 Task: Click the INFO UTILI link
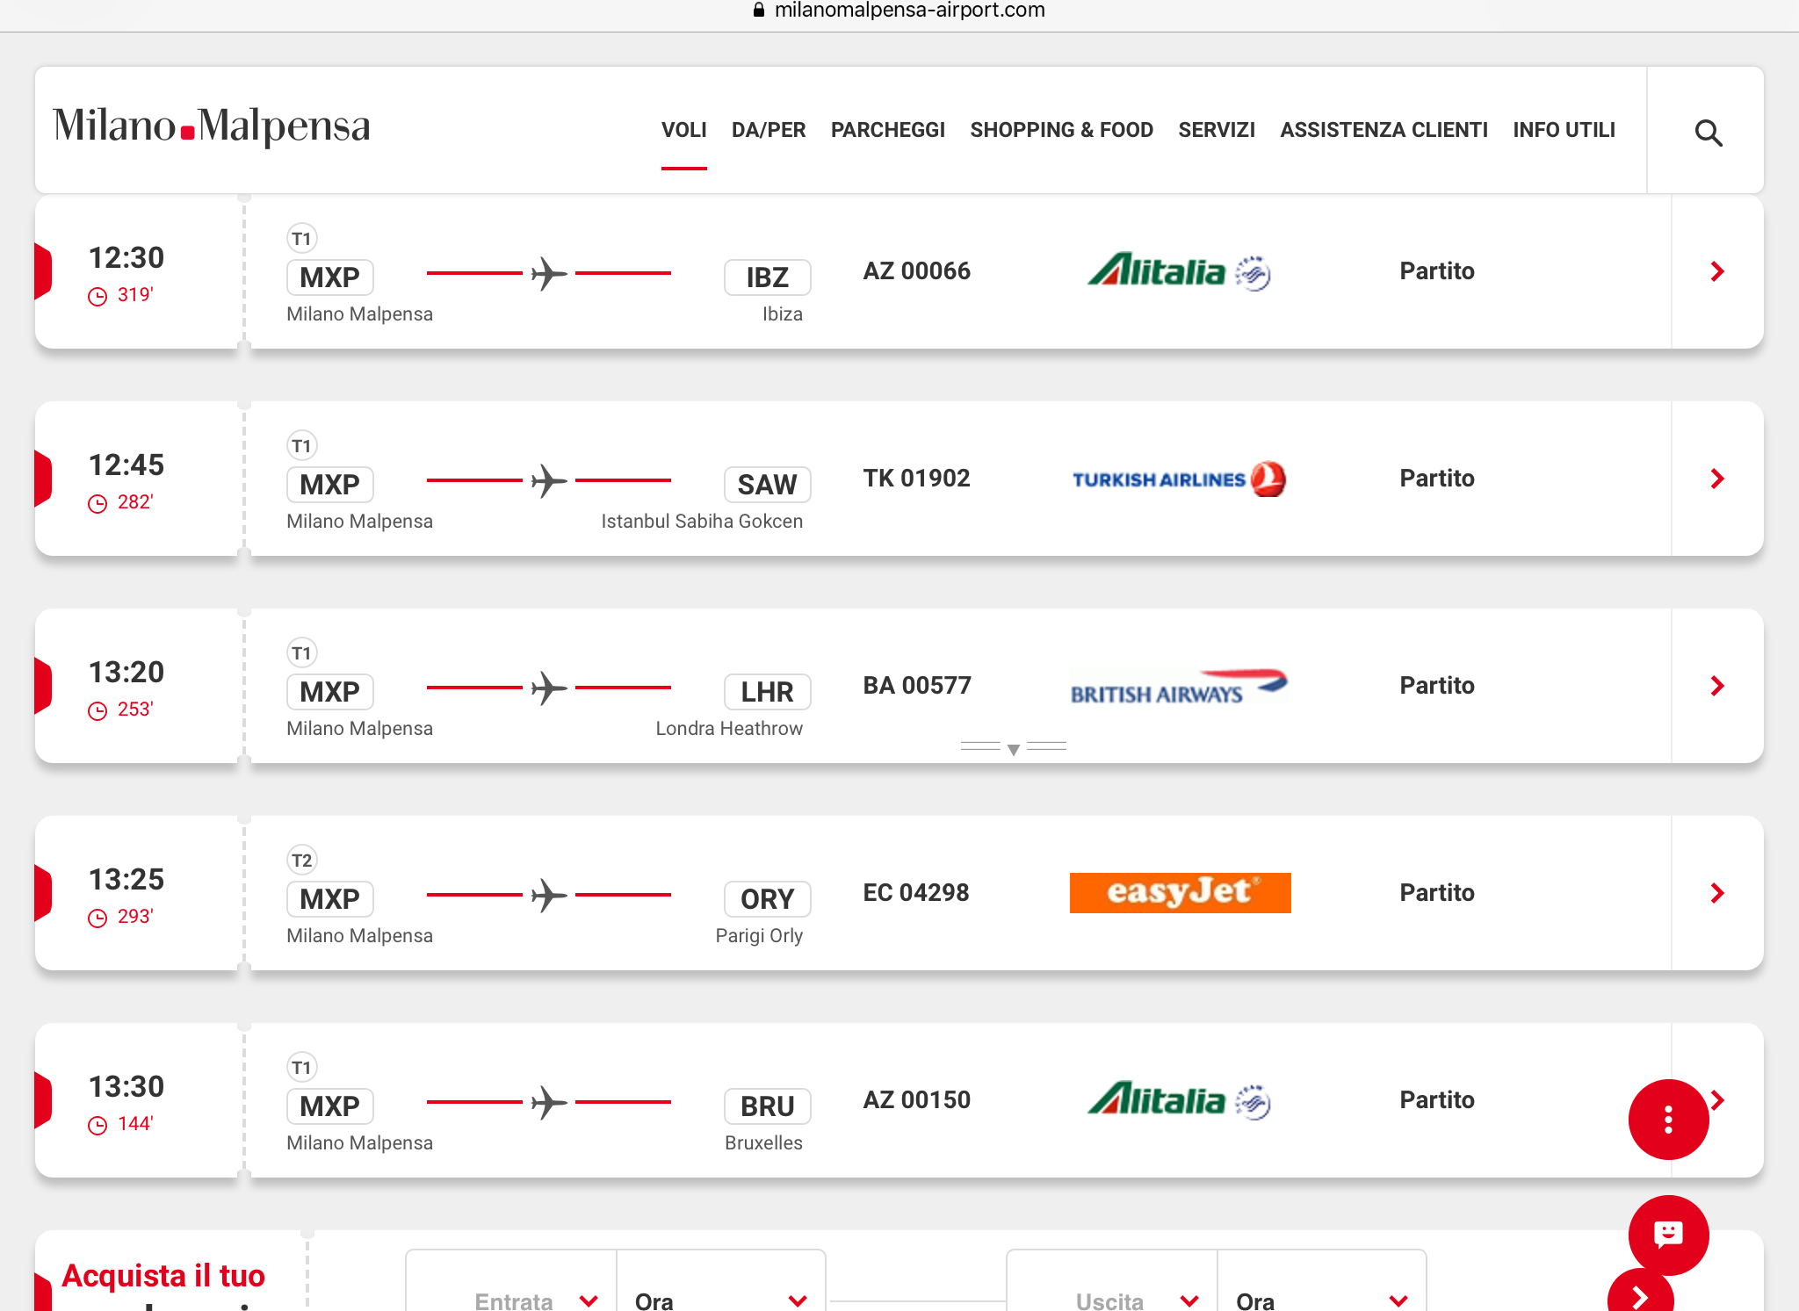1564,130
